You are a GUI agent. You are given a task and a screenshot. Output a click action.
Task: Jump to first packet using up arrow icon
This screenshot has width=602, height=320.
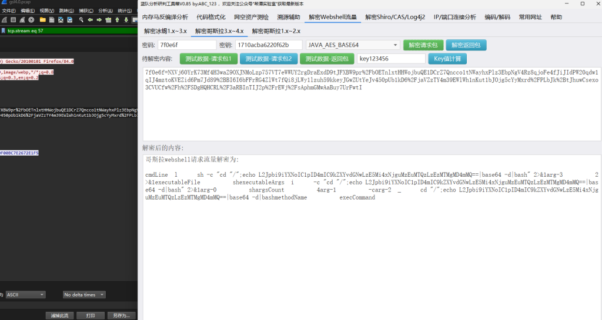click(x=118, y=19)
